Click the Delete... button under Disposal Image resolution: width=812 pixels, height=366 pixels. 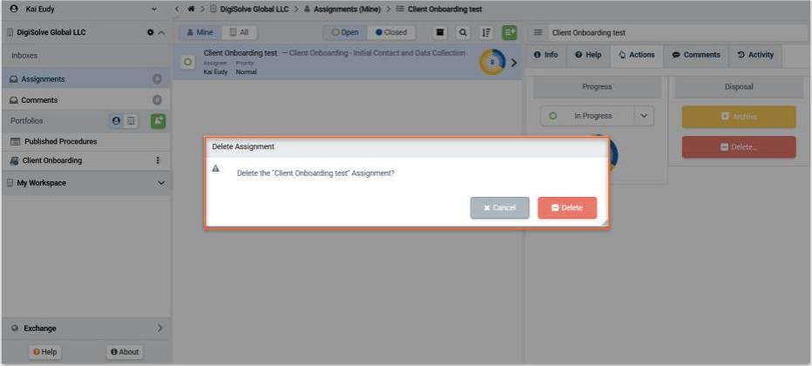739,147
